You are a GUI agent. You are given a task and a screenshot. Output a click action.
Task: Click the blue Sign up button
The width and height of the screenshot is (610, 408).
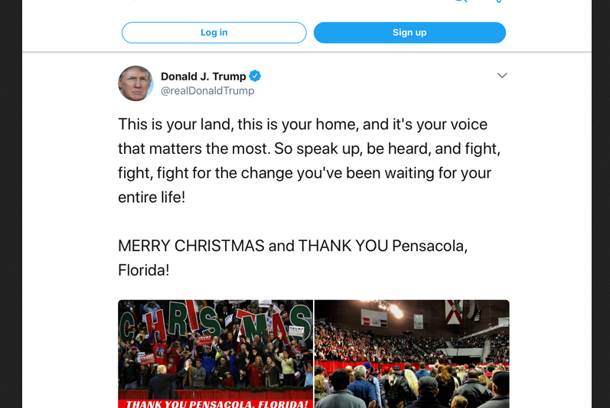[x=409, y=33]
